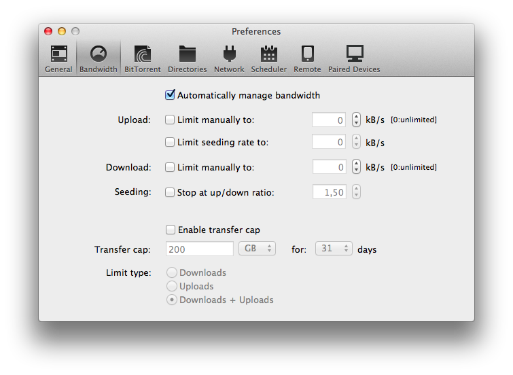Check Enable transfer cap

pyautogui.click(x=171, y=230)
